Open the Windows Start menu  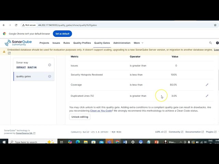[4, 142]
